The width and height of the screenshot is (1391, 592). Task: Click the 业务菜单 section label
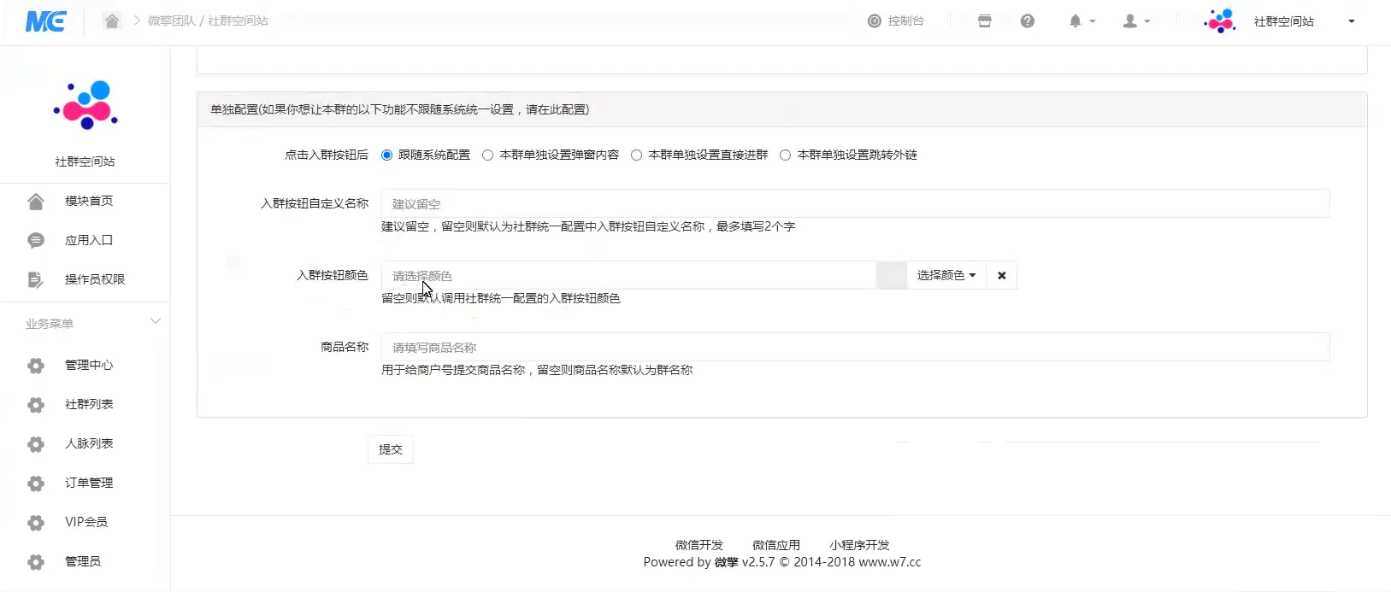(50, 325)
